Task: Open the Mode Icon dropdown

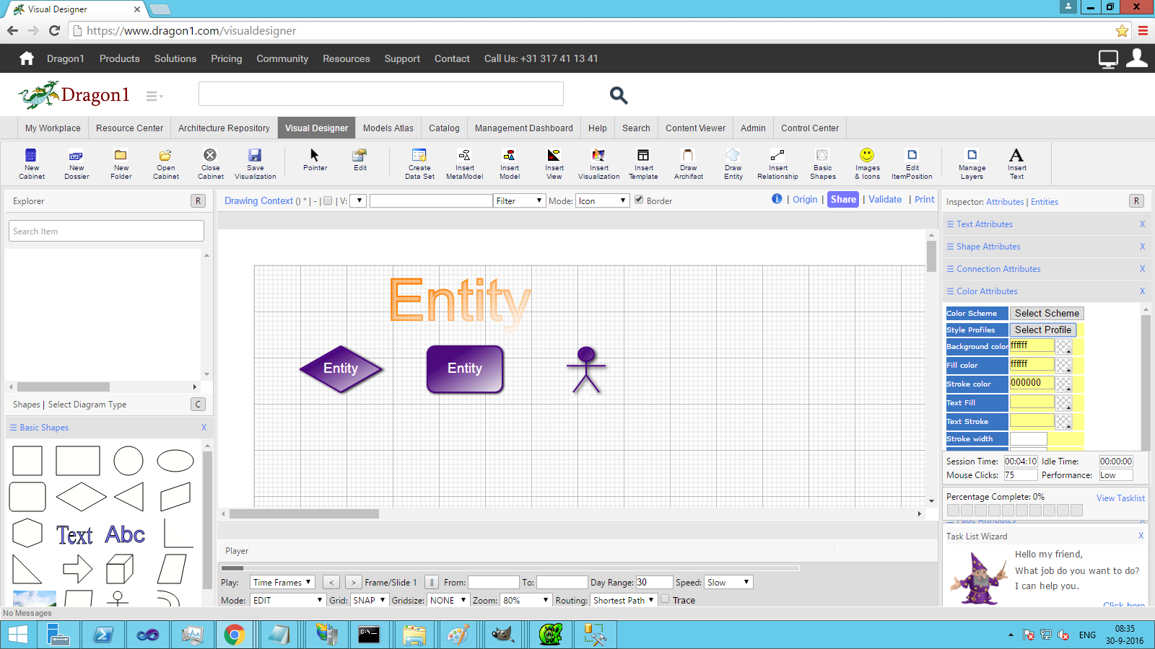Action: tap(603, 200)
